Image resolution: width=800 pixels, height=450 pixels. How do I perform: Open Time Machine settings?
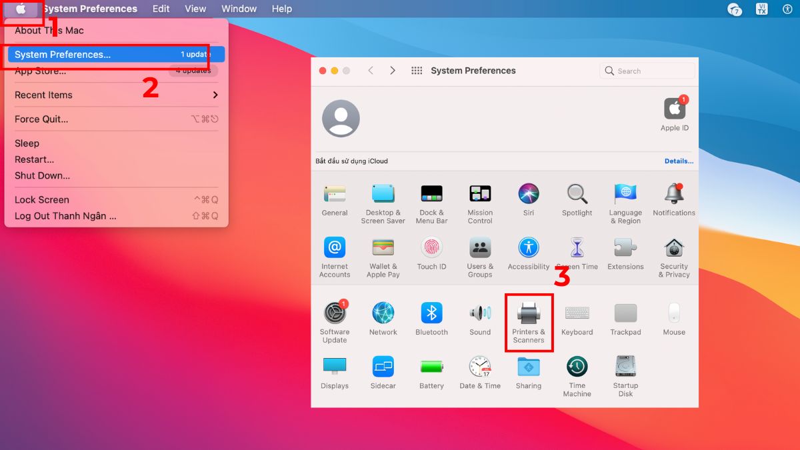point(577,376)
